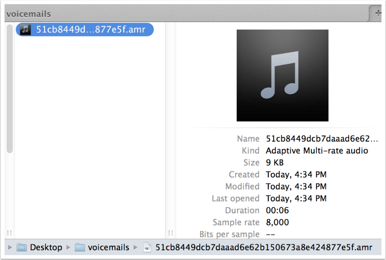The image size is (386, 260).
Task: Click the large music note preview image
Action: [x=282, y=75]
